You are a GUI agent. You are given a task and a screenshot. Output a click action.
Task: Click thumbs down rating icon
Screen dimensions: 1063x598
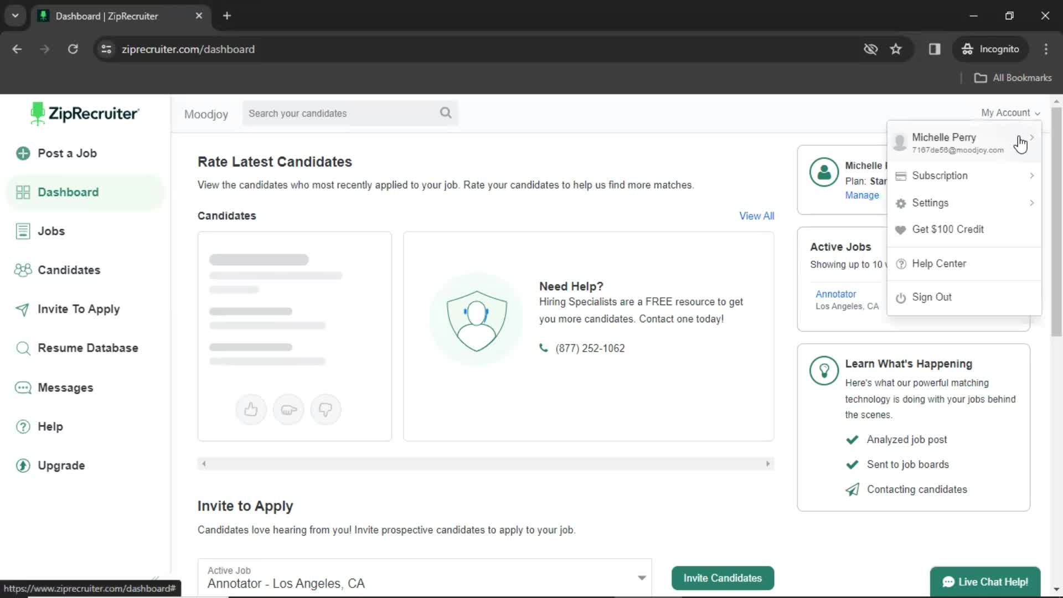327,410
